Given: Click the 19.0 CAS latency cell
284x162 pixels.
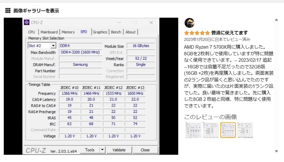Looking at the screenshot, I should point(70,99).
